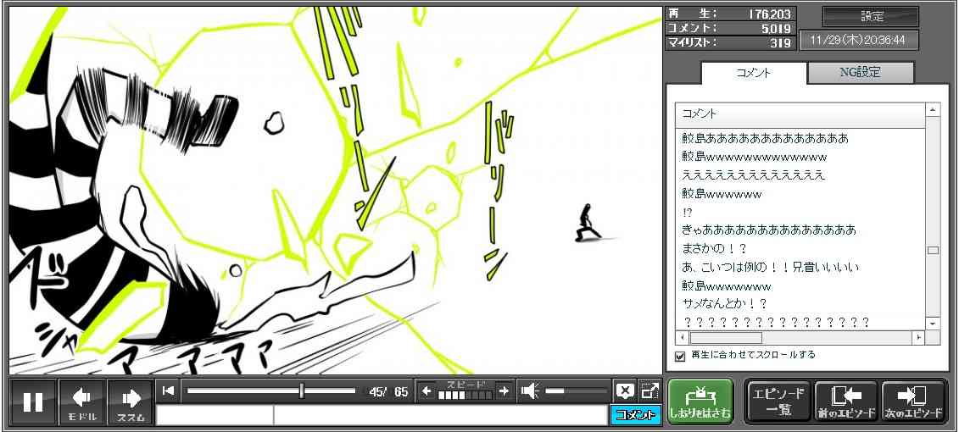Viewport: 959px width, 432px height.
Task: Mute the speaker volume icon
Action: click(x=531, y=390)
